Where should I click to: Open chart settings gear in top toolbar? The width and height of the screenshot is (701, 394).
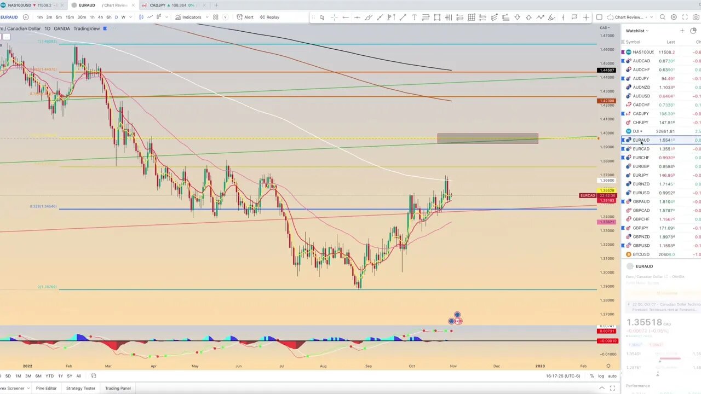pyautogui.click(x=674, y=17)
